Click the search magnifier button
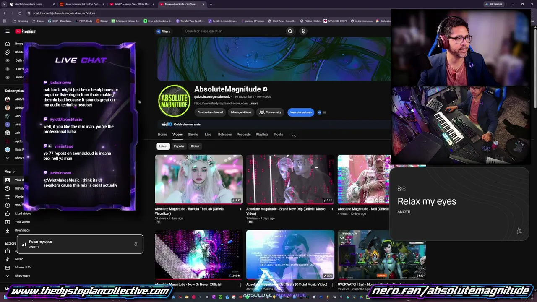Screen dimensions: 537x302 click(x=290, y=31)
